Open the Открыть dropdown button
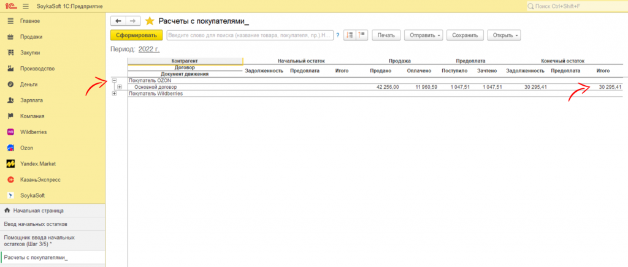 [505, 35]
